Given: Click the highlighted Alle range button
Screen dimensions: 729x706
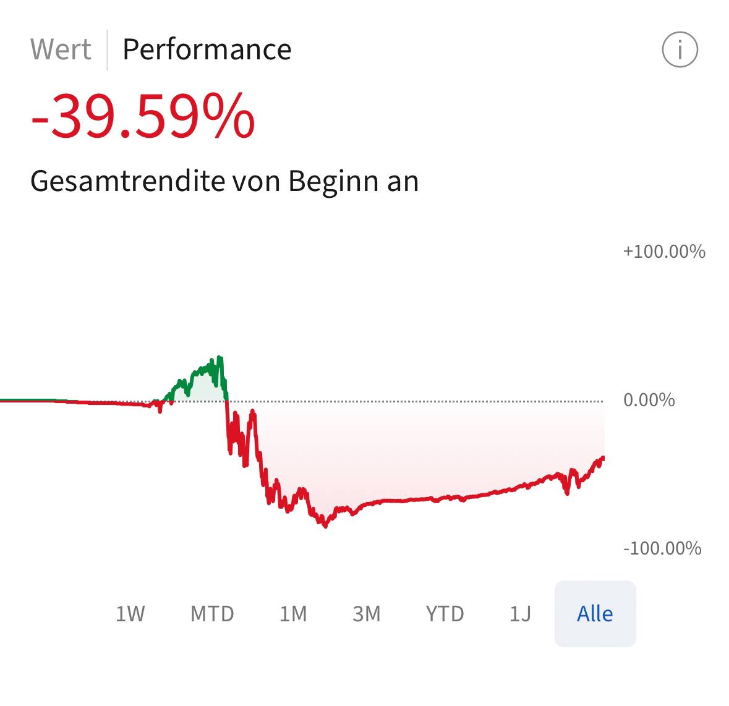Looking at the screenshot, I should click(x=595, y=614).
